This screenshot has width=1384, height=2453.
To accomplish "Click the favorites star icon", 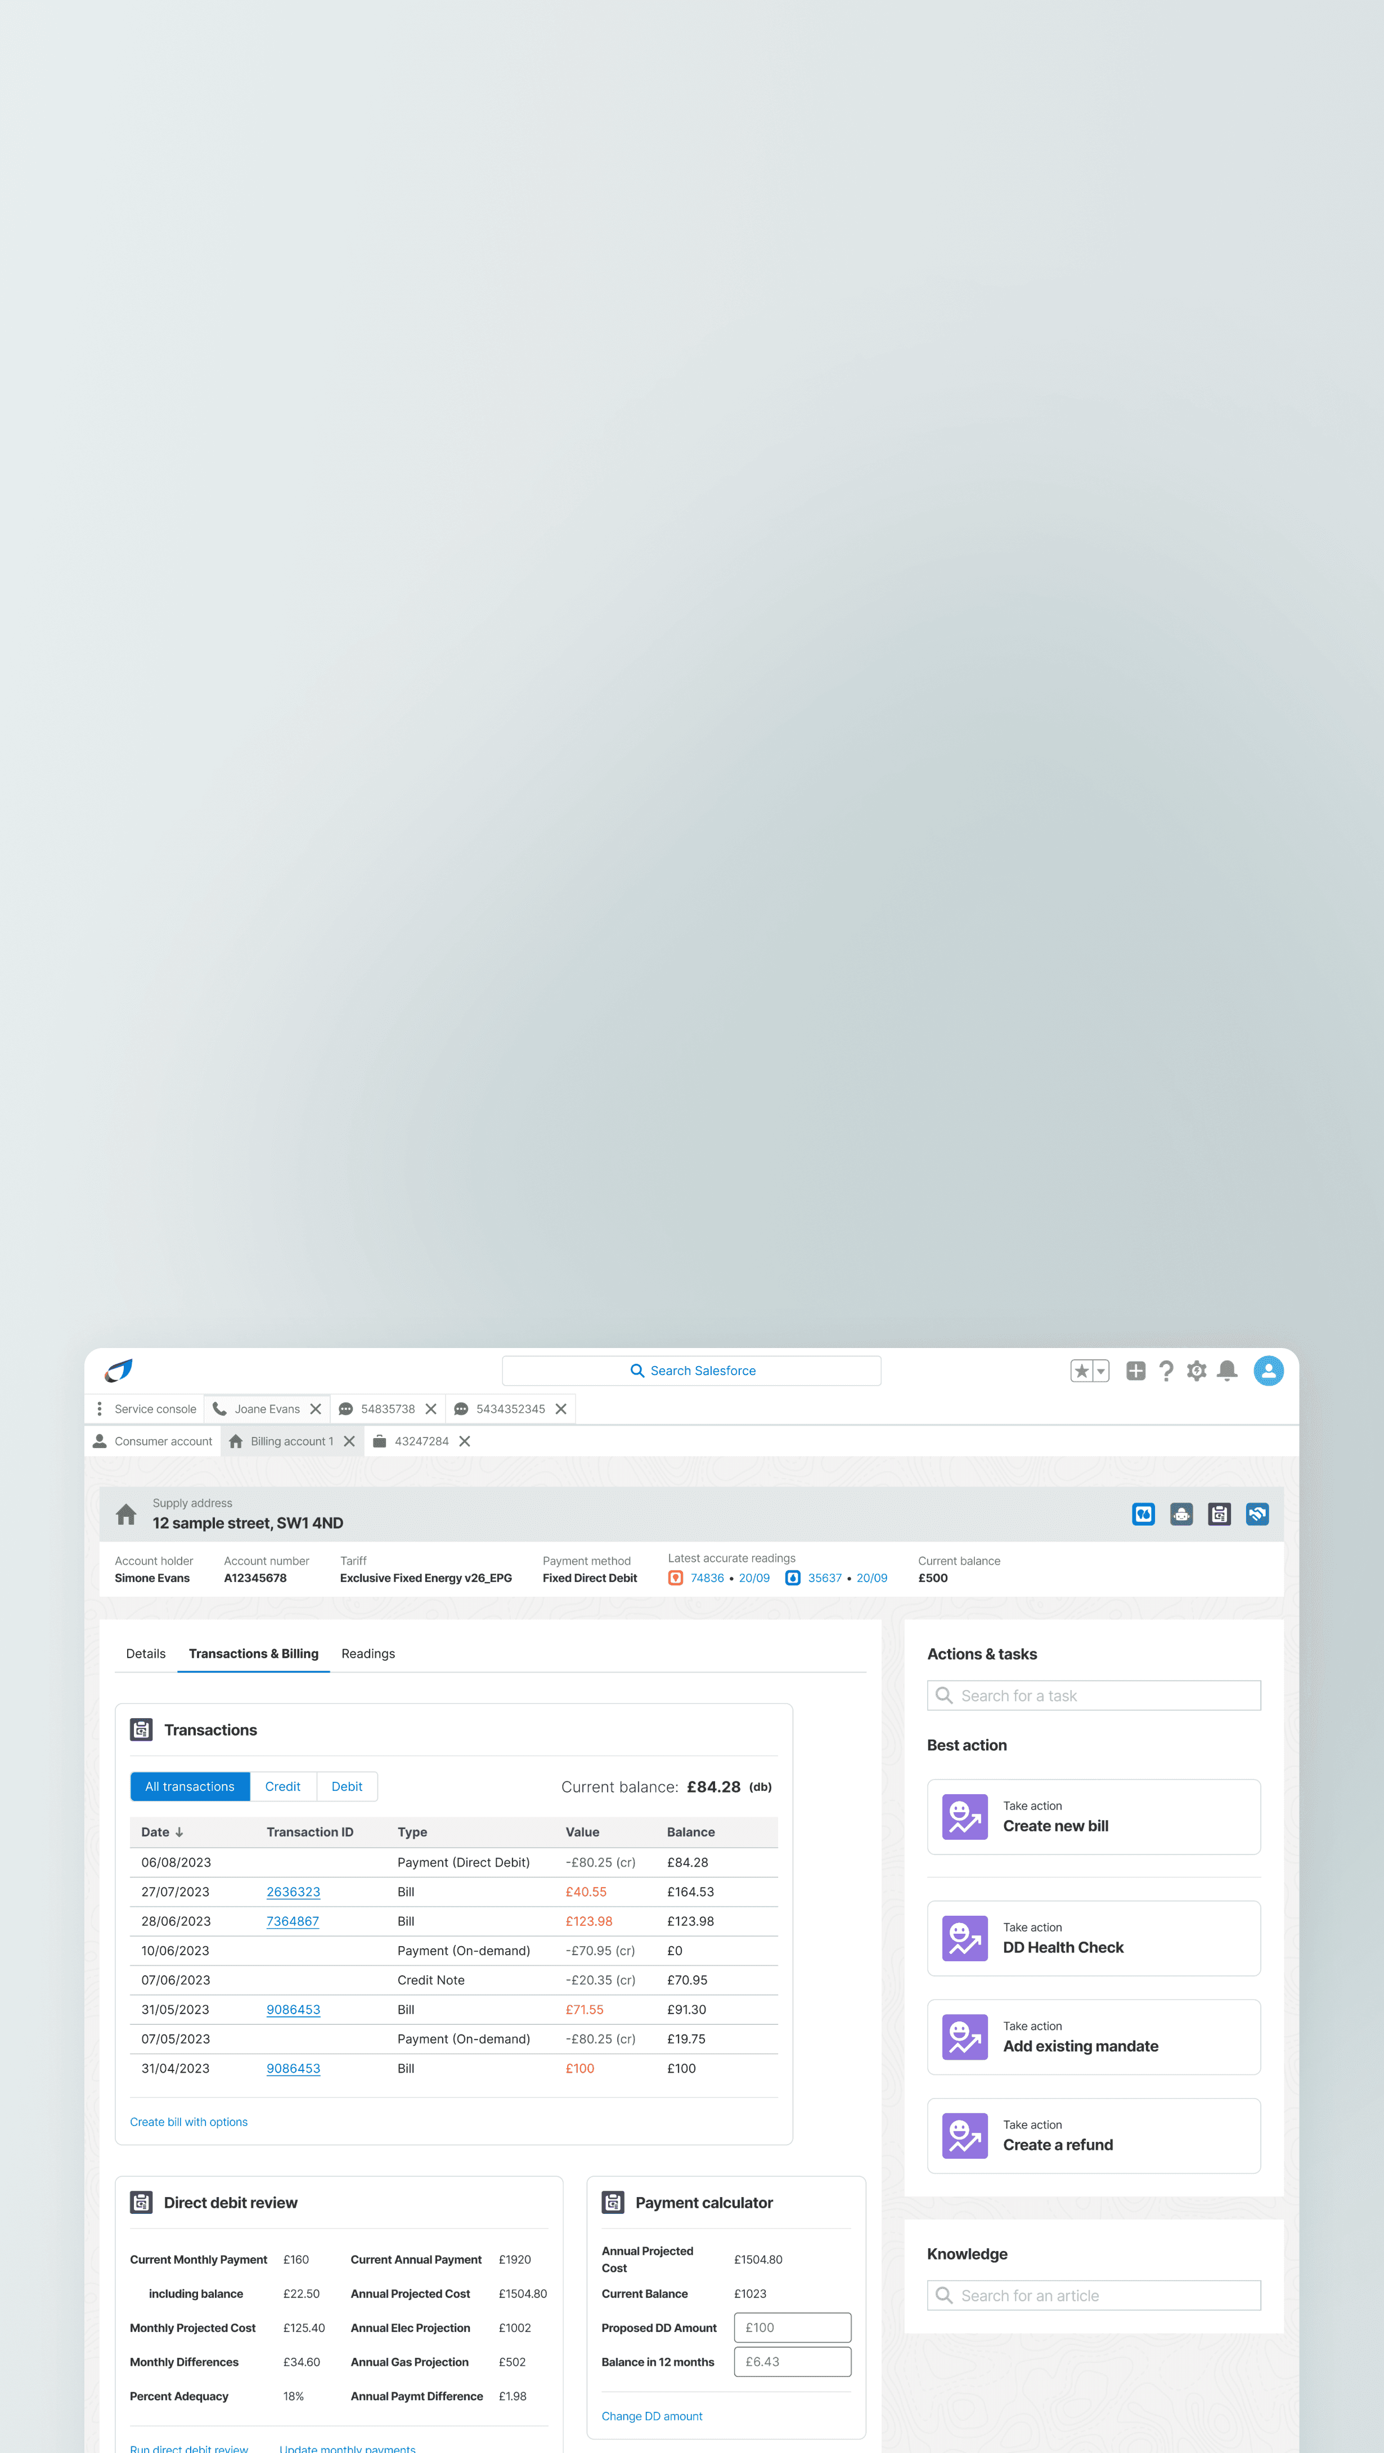I will tap(1081, 1371).
